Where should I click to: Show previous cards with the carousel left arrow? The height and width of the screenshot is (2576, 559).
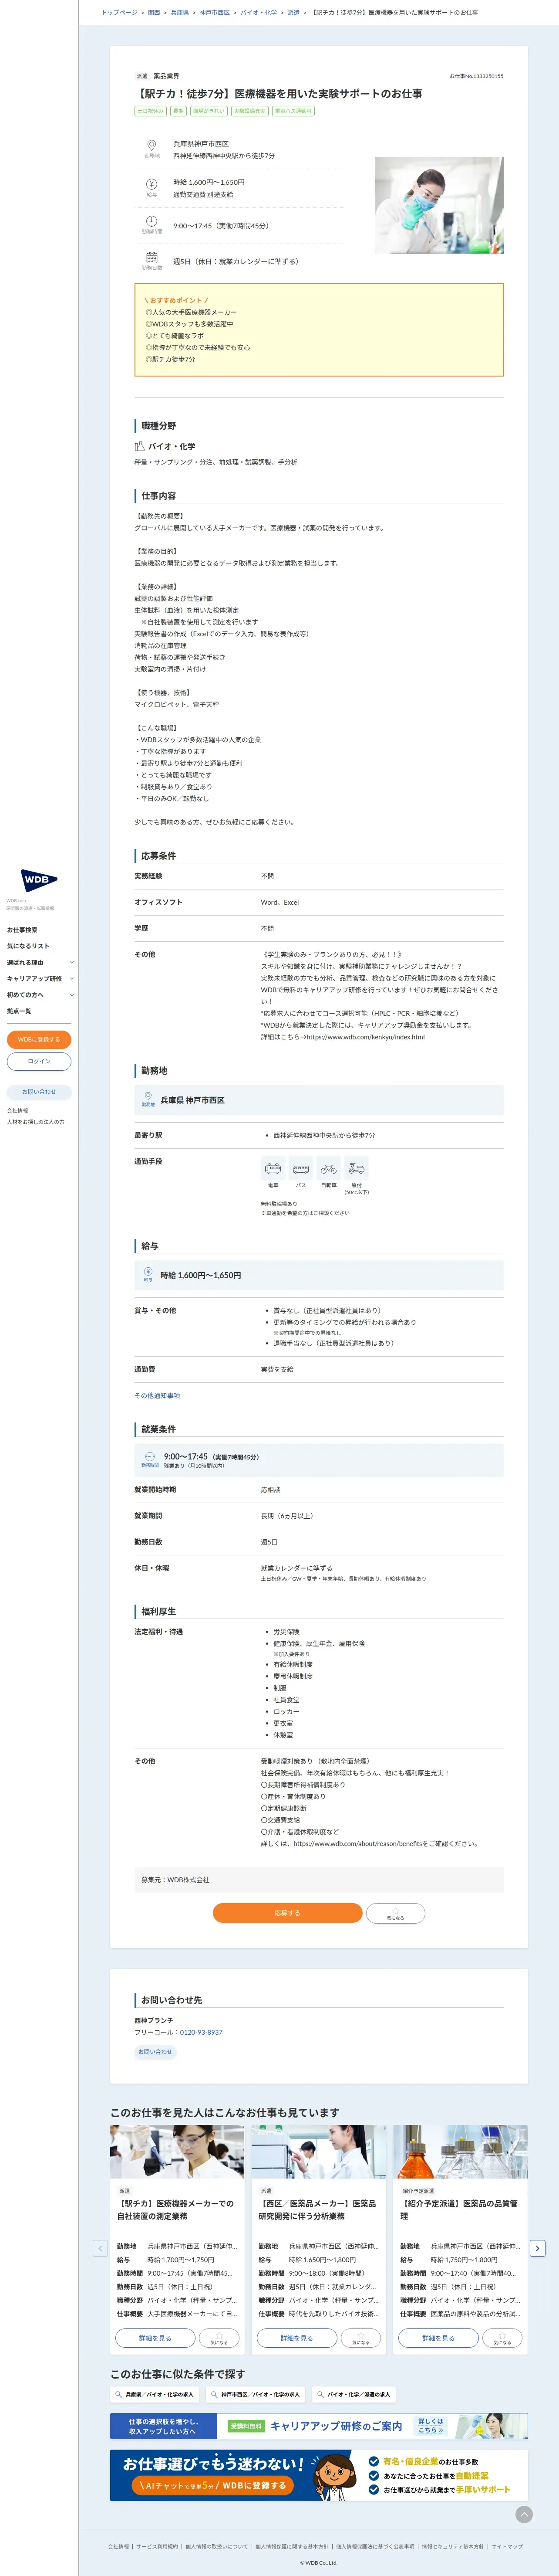(x=100, y=2248)
